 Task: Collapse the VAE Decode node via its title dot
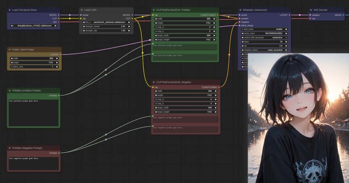(x=311, y=10)
